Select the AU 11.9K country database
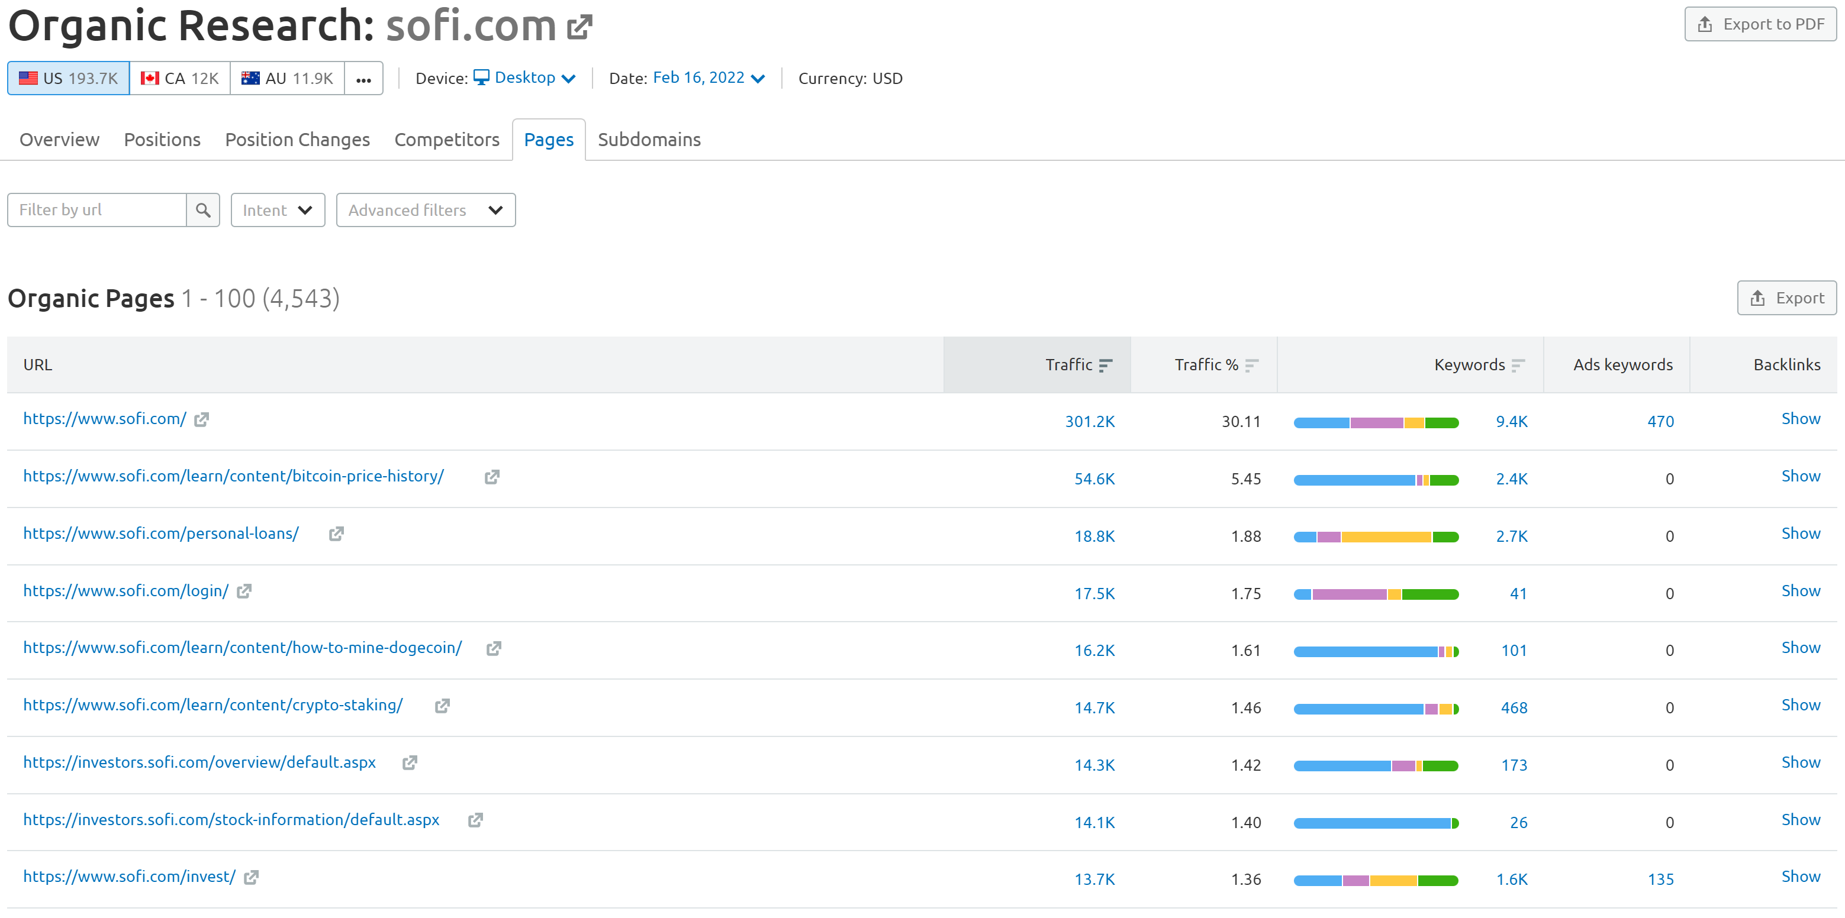1845x918 pixels. pyautogui.click(x=287, y=78)
